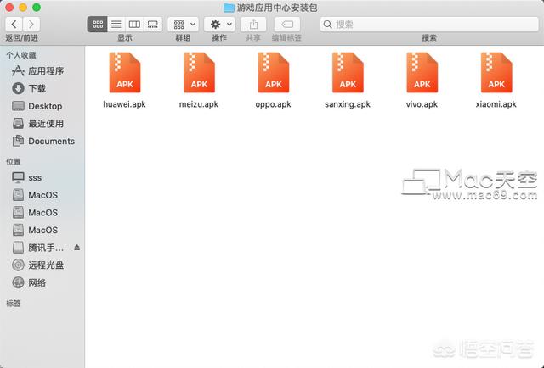Open Documents in the sidebar
This screenshot has height=368, width=544.
(x=42, y=141)
